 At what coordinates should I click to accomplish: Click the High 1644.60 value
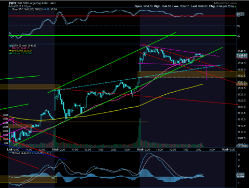click(x=162, y=6)
